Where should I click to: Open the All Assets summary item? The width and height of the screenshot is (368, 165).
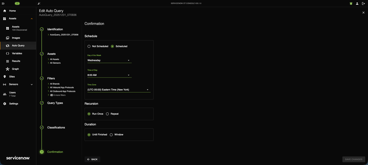click(53, 59)
